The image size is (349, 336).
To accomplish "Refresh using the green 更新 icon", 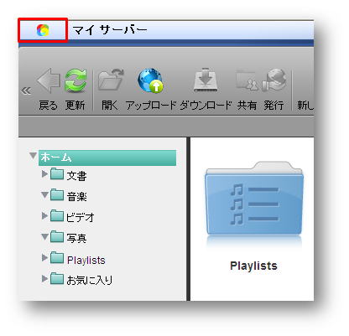I will point(76,80).
